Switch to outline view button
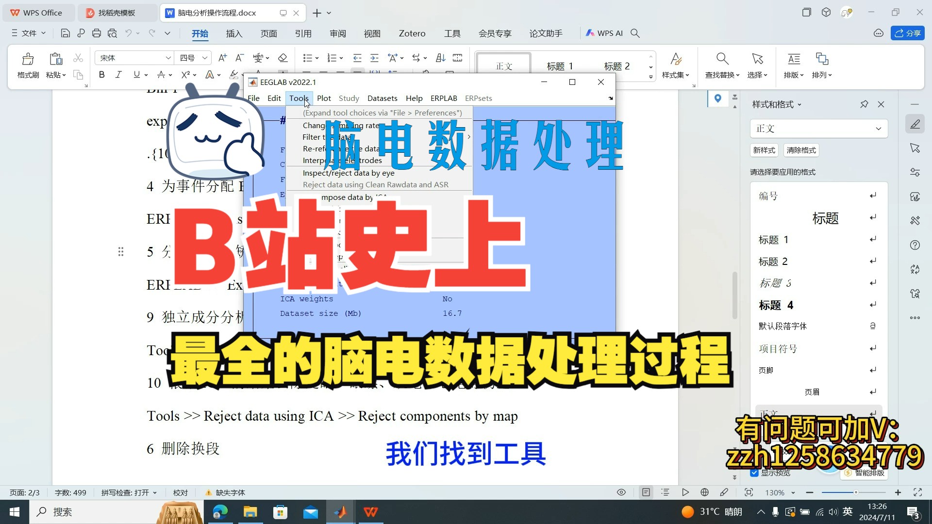Image resolution: width=932 pixels, height=524 pixels. pos(665,492)
